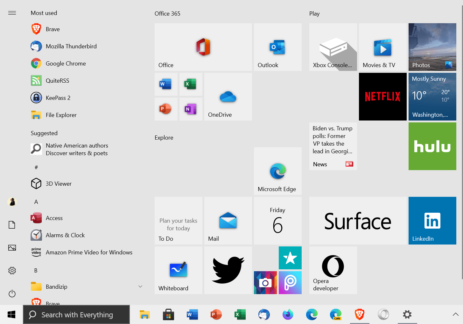Open Native American authors suggestion
This screenshot has height=324, width=463.
coord(87,149)
